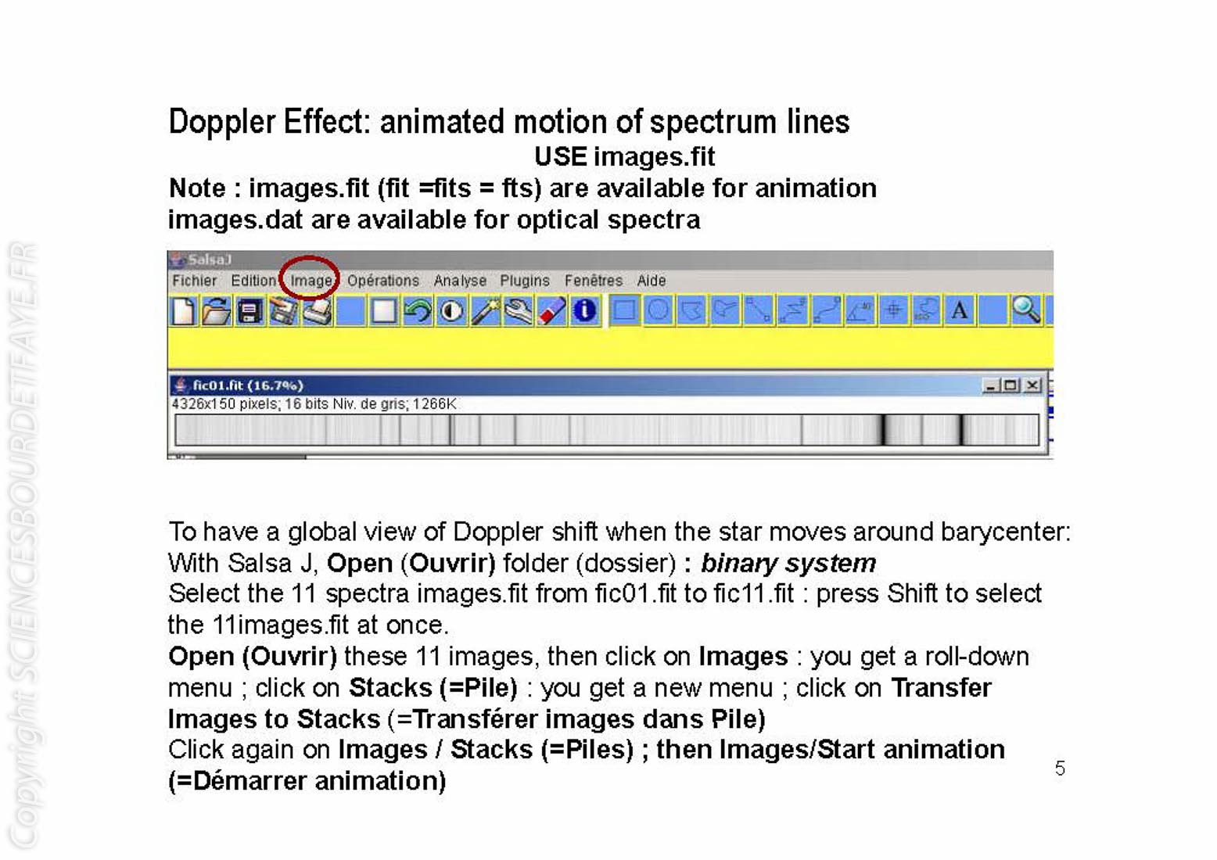Click the double floppy Save As icon
Viewport: 1217px width, 860px height.
(284, 311)
